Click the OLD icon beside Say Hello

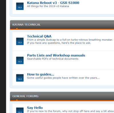click(x=20, y=110)
